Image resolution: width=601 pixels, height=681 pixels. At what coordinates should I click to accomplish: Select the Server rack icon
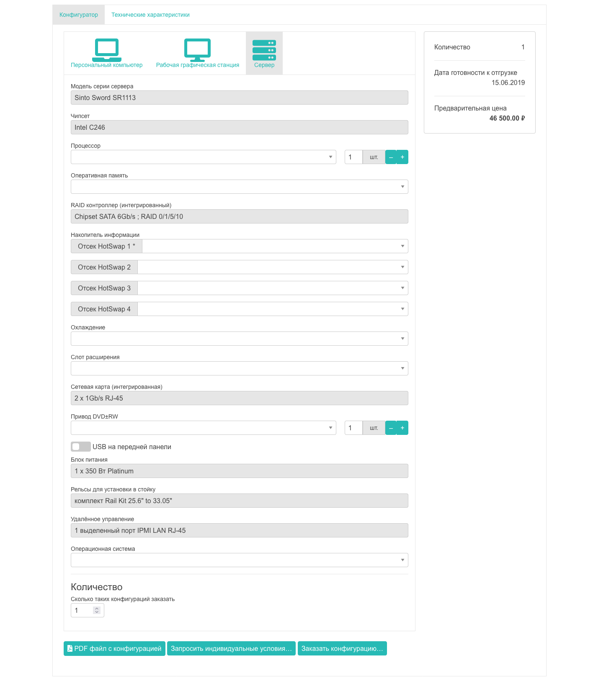point(264,50)
